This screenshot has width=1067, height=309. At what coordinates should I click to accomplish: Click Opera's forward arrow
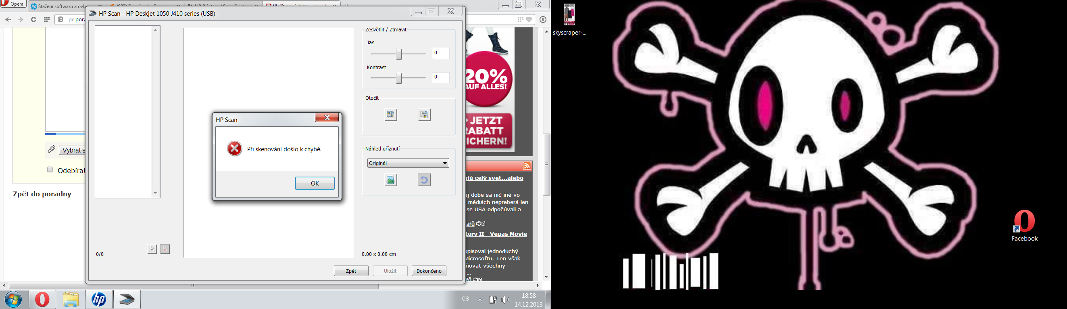tap(20, 19)
